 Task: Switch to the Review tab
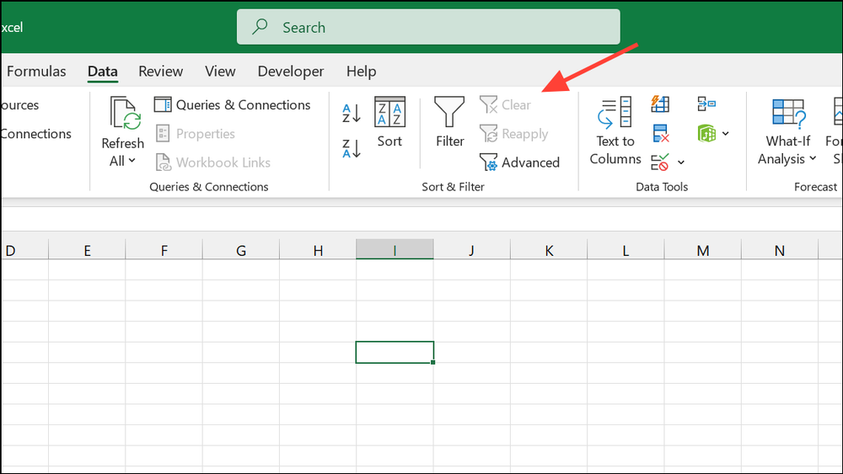click(160, 72)
